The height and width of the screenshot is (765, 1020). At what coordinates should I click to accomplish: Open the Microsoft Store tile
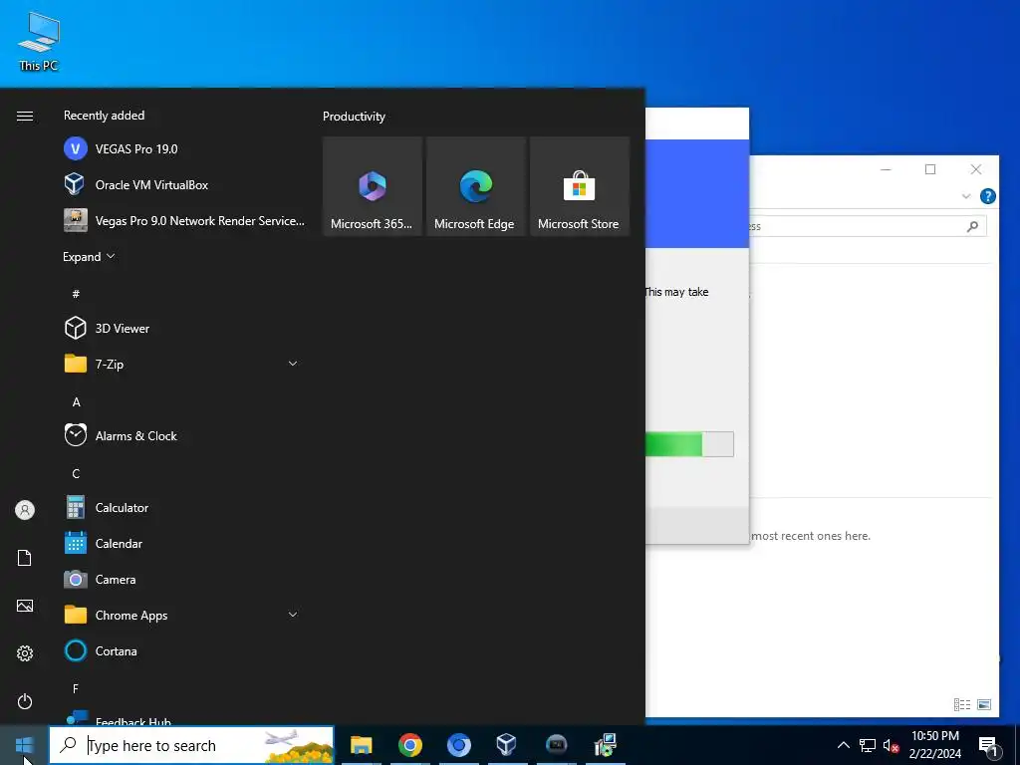580,186
